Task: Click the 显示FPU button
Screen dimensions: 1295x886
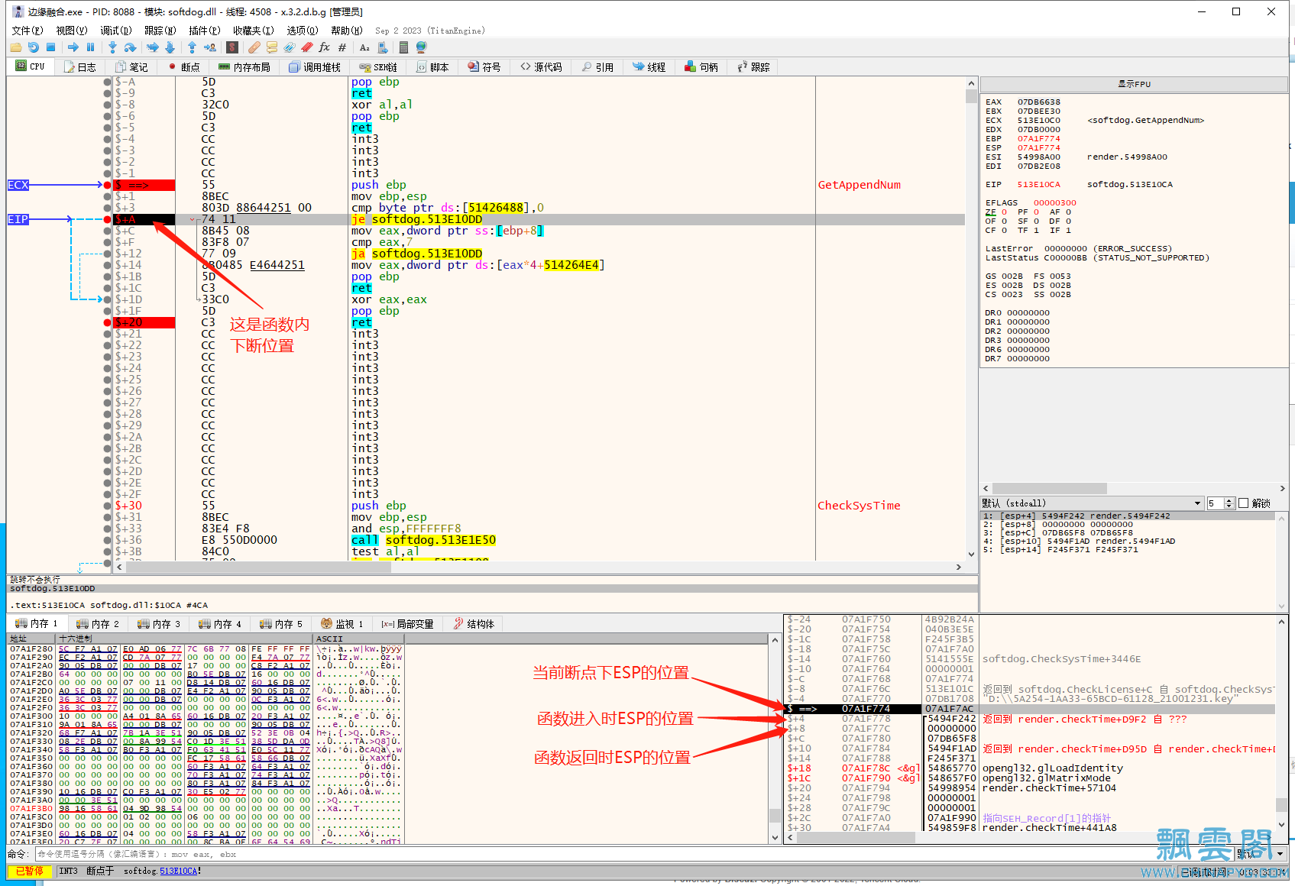Action: [x=1134, y=84]
